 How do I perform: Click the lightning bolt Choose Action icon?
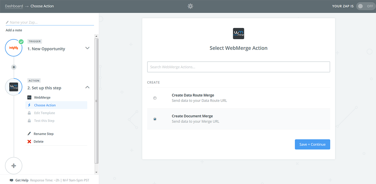pyautogui.click(x=29, y=105)
